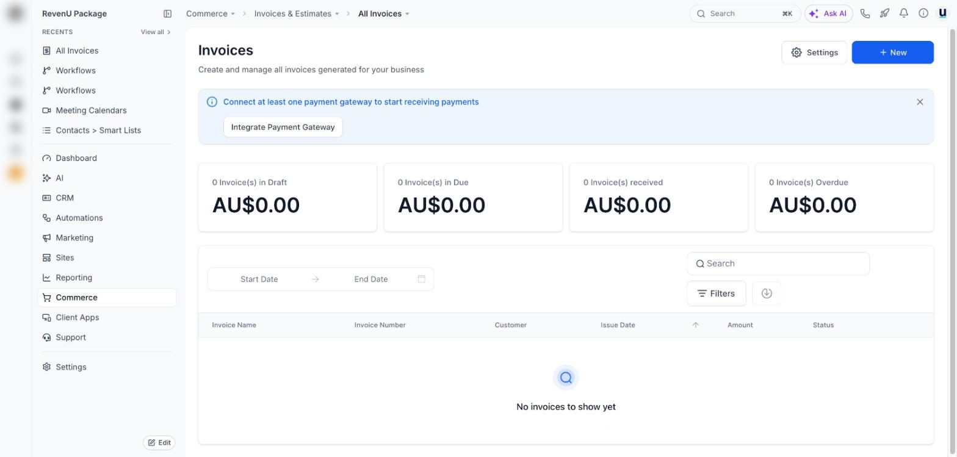
Task: Edit sidebar menu
Action: click(159, 442)
